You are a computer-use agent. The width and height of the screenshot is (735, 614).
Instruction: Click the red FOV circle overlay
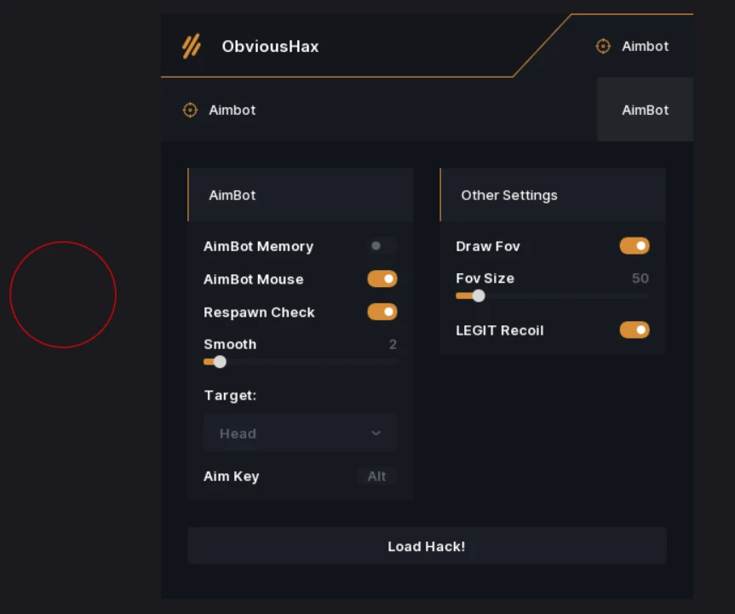click(63, 295)
